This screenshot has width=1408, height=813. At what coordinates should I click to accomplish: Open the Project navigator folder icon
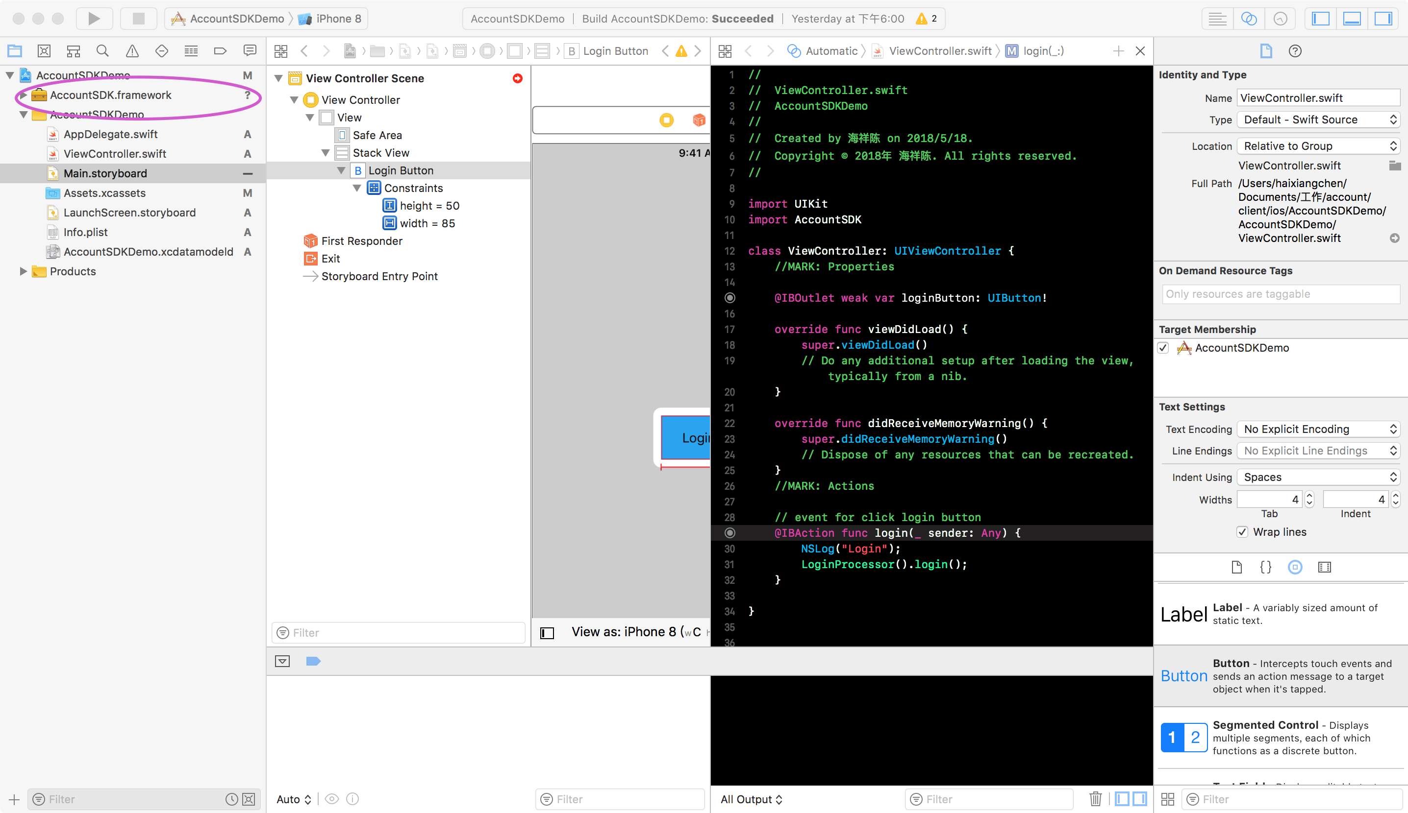point(15,51)
